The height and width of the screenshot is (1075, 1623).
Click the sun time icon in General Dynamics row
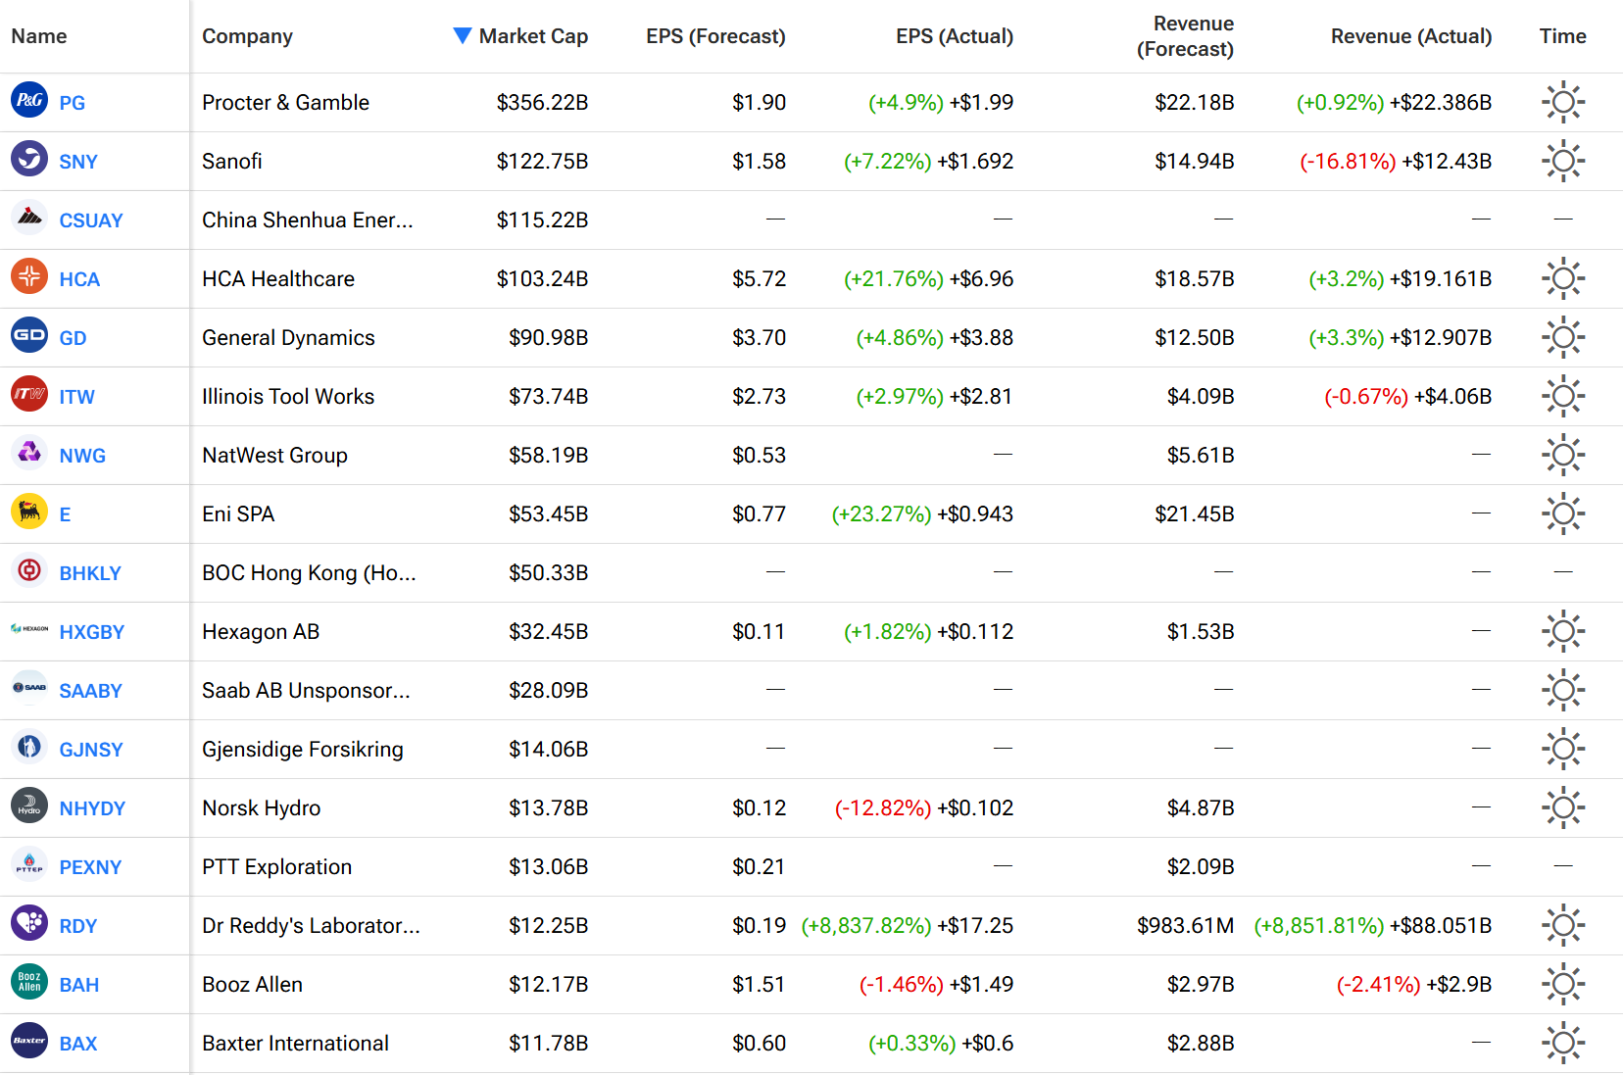point(1563,337)
